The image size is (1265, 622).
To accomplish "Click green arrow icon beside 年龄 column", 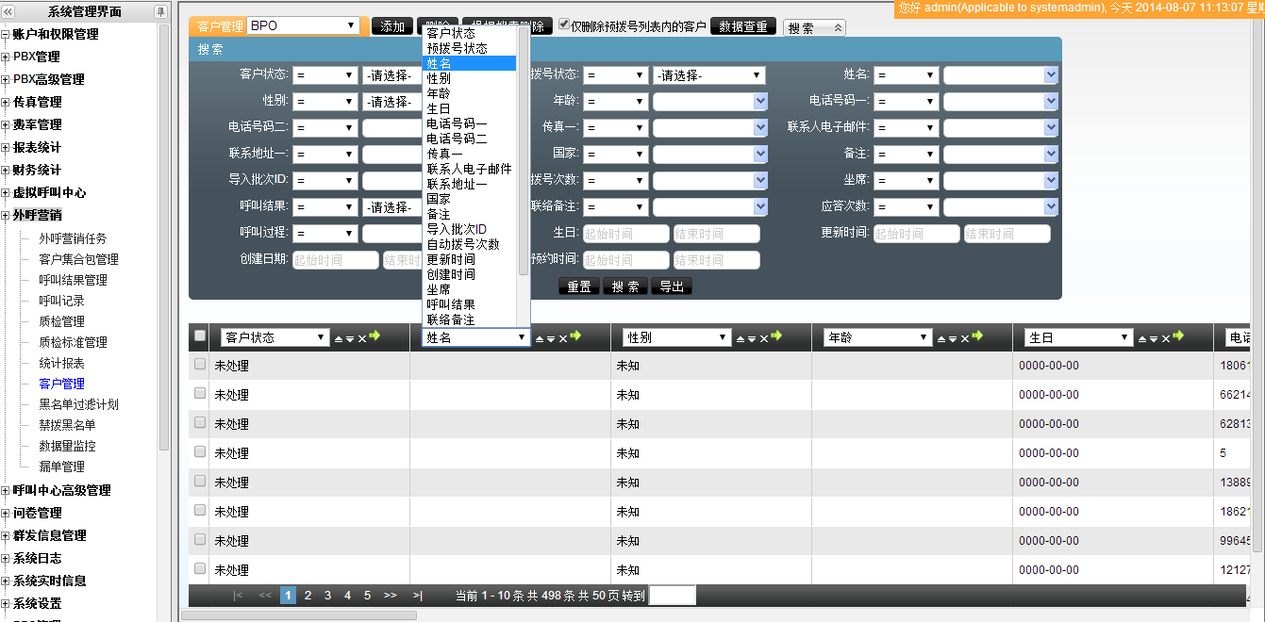I will coord(977,336).
